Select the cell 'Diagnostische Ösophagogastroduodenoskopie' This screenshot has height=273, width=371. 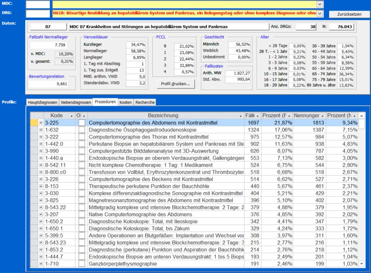coord(166,130)
